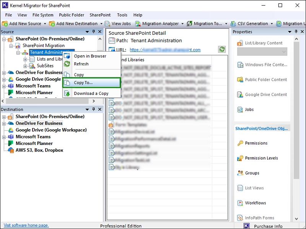Click the source SharePoint URL hyperlink

click(x=165, y=50)
